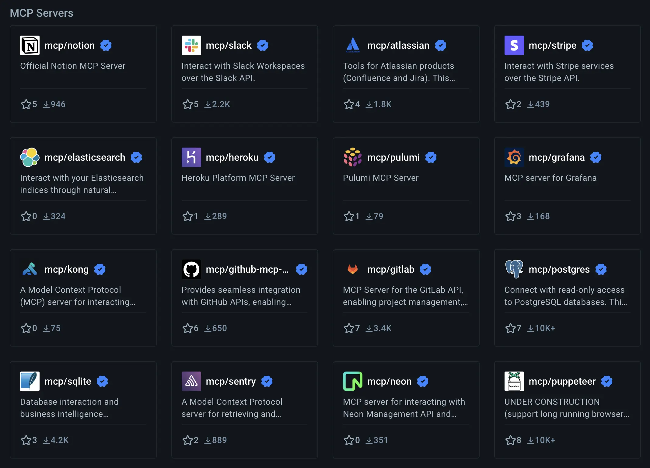650x468 pixels.
Task: Open the mcp/pulumi server title
Action: coord(393,157)
